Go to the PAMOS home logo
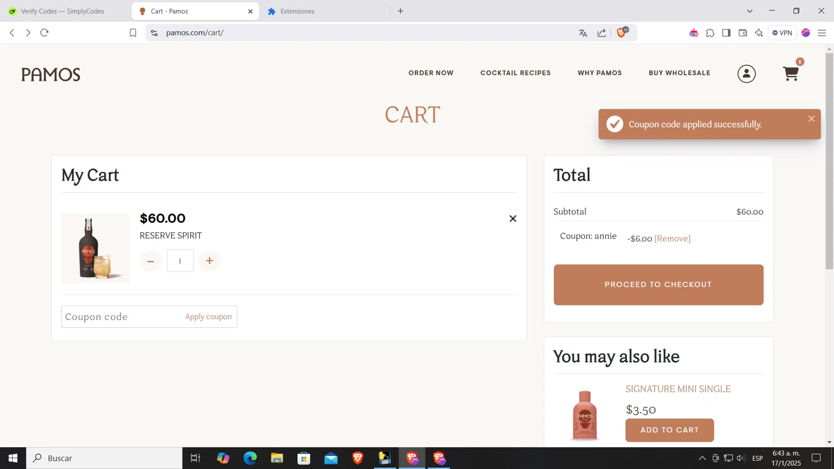This screenshot has width=834, height=469. pyautogui.click(x=51, y=74)
